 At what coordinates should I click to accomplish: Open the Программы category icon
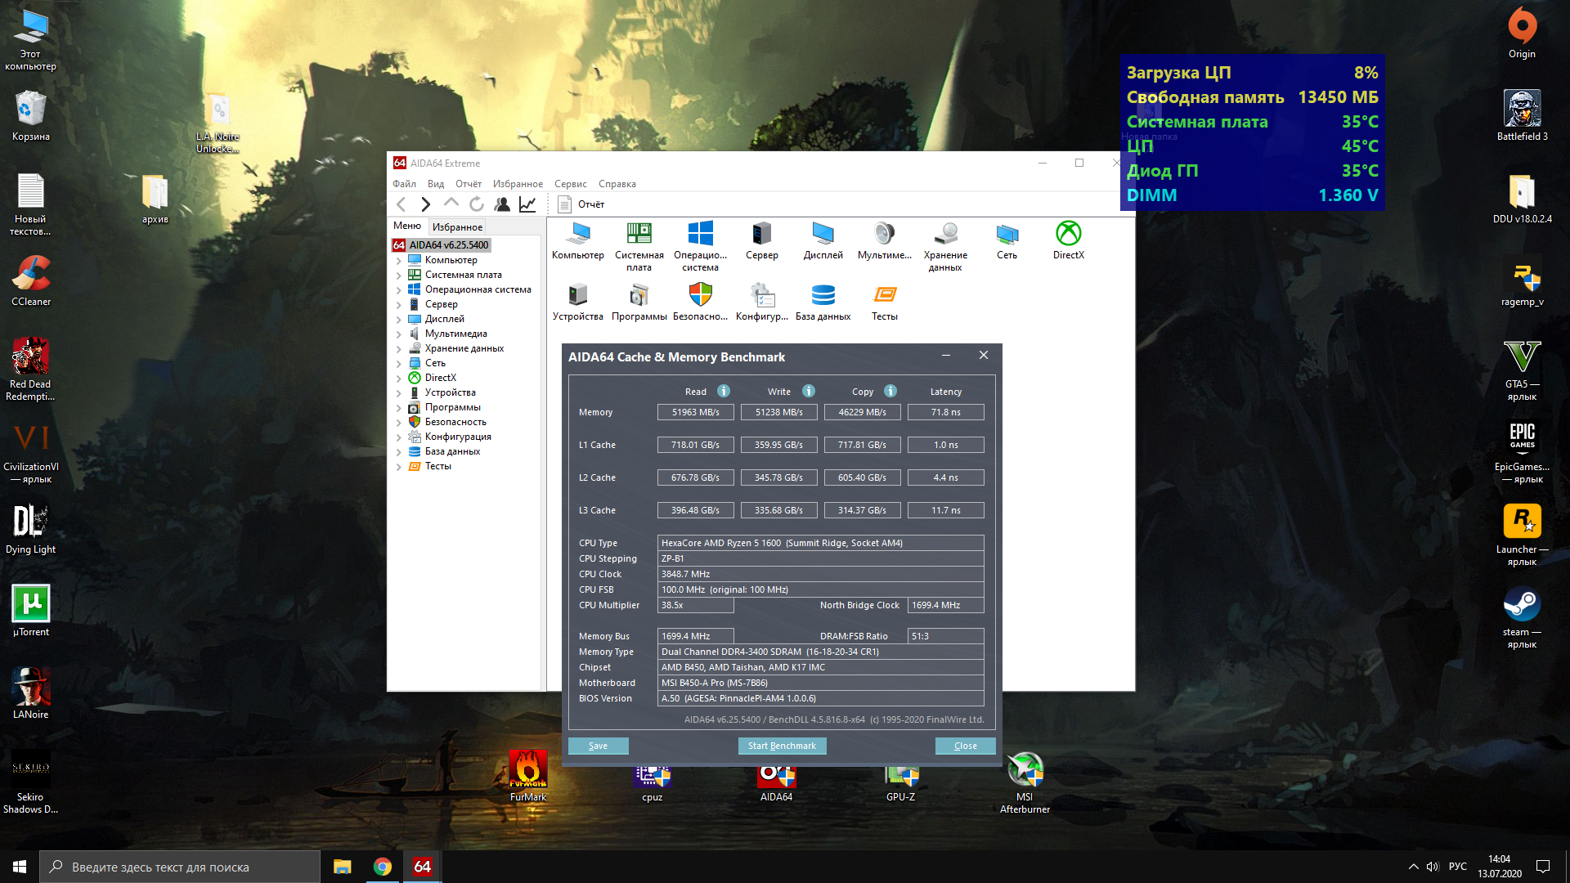(x=639, y=302)
